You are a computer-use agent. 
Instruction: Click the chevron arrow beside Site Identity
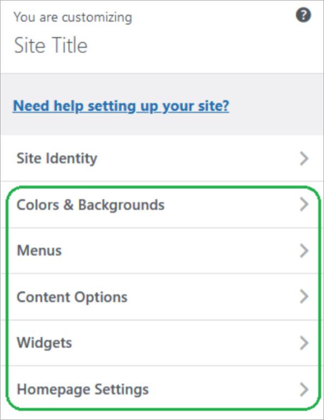[304, 159]
